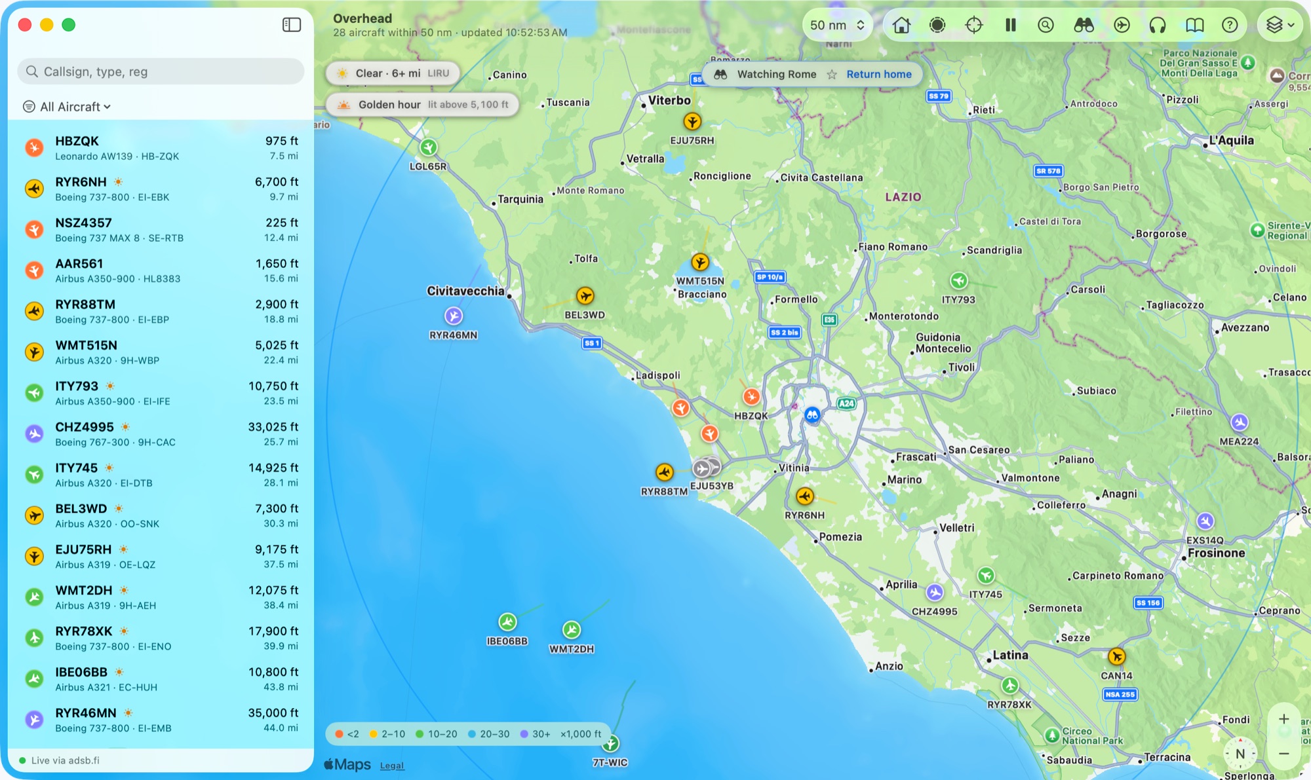Pause live aircraft updates
This screenshot has height=780, width=1311.
click(1010, 25)
